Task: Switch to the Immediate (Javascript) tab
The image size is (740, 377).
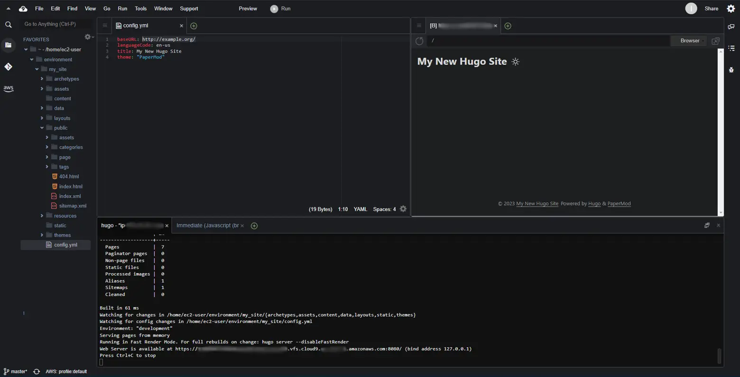Action: click(208, 226)
